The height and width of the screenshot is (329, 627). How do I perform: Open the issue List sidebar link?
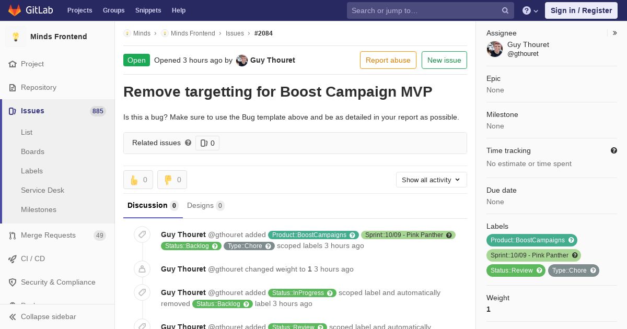coord(27,133)
